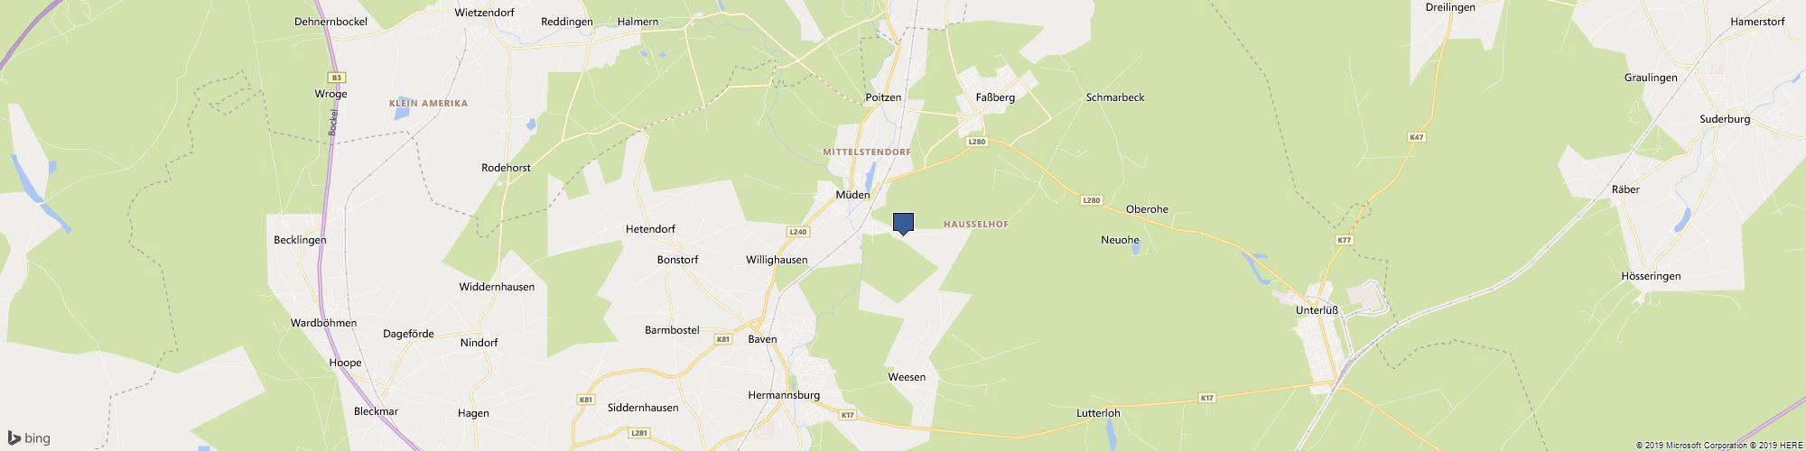Click the Becklingen village label
Screen dimensions: 1806x451
click(300, 240)
